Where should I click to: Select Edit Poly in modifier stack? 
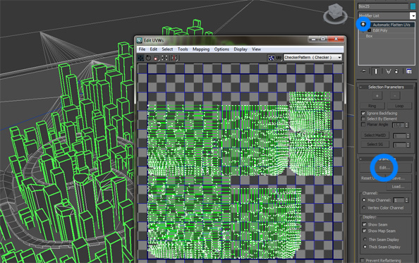[x=380, y=30]
